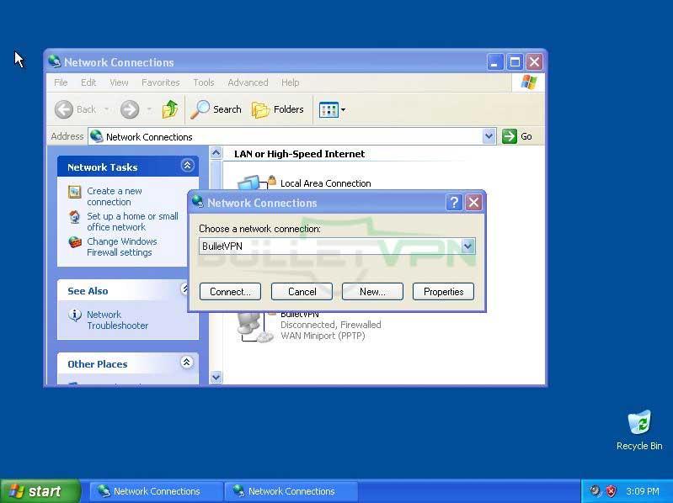Minimize the Network Connections window
The height and width of the screenshot is (503, 673).
495,62
